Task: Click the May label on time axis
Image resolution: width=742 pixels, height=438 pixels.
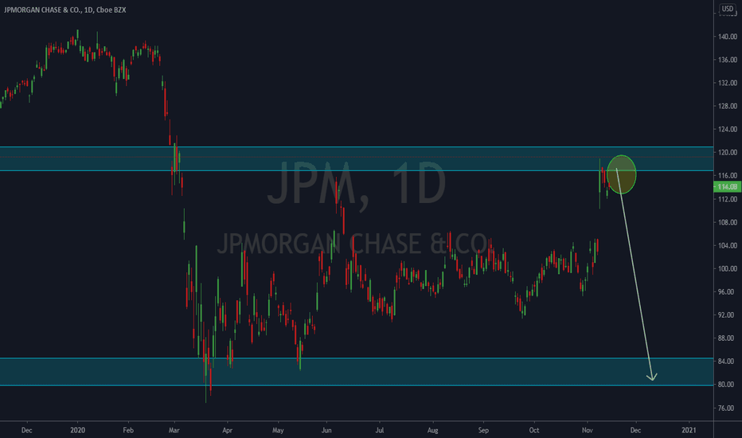Action: tap(279, 430)
